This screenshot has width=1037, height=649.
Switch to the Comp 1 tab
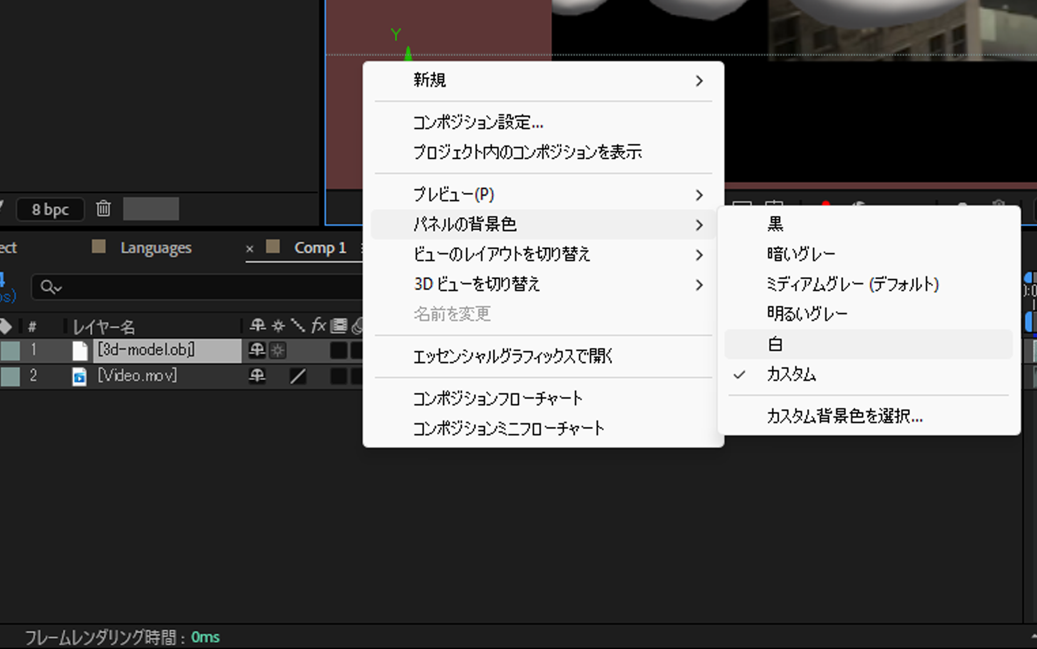pyautogui.click(x=320, y=248)
